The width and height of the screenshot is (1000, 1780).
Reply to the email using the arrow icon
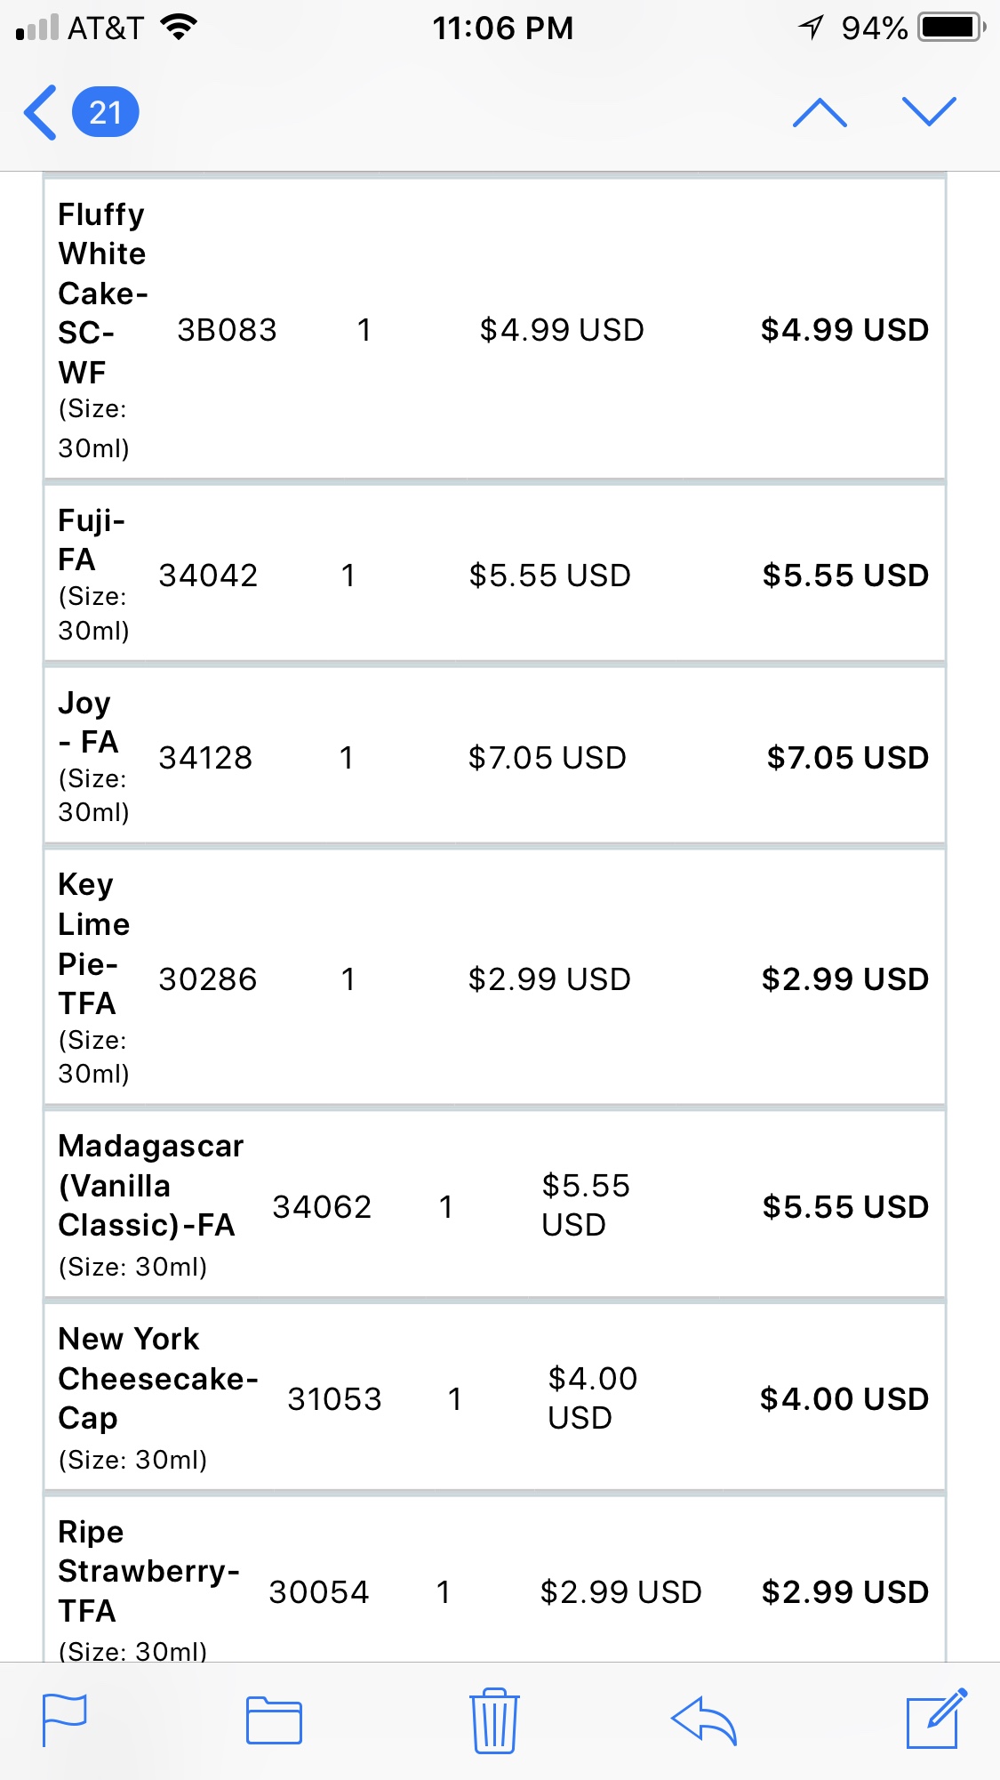click(704, 1720)
